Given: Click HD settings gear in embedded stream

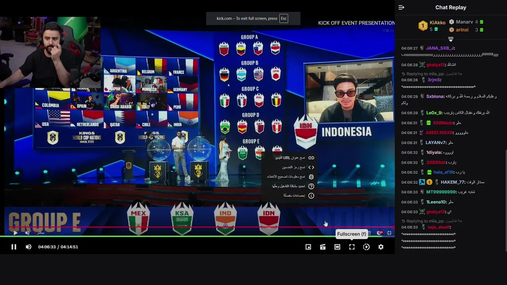Looking at the screenshot, I should tap(379, 233).
